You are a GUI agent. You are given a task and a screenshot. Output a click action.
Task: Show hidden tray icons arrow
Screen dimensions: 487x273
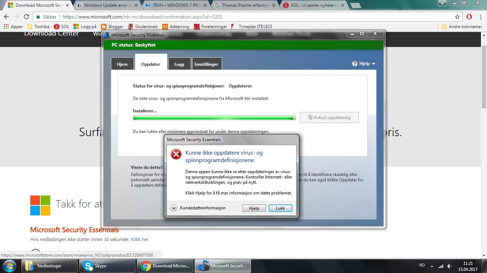coord(432,266)
